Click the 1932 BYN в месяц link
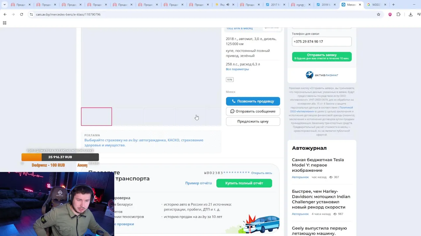Viewport: 421px width, 236px height. click(x=239, y=29)
